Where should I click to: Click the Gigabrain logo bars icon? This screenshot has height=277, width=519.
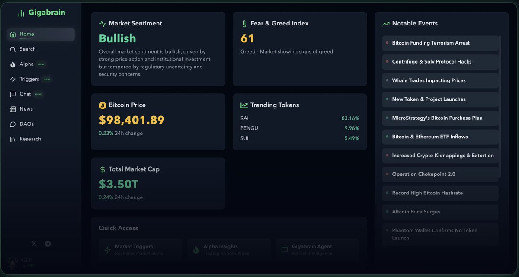(x=21, y=13)
